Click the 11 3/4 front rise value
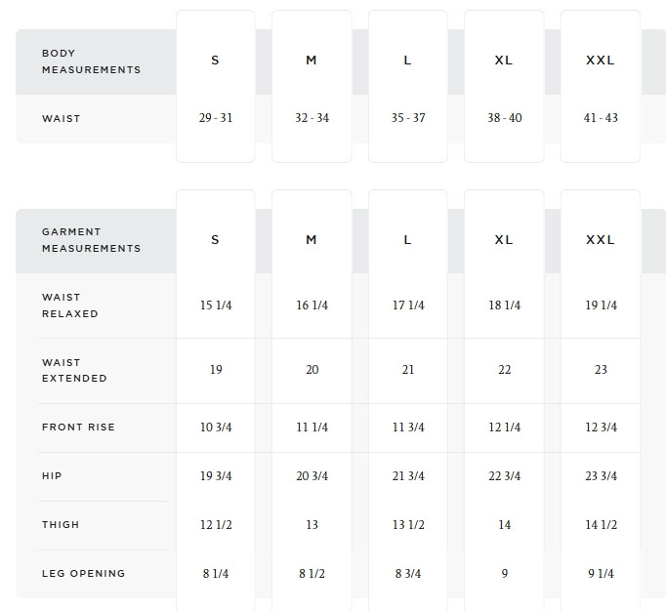Image resolution: width=666 pixels, height=611 pixels. click(408, 428)
